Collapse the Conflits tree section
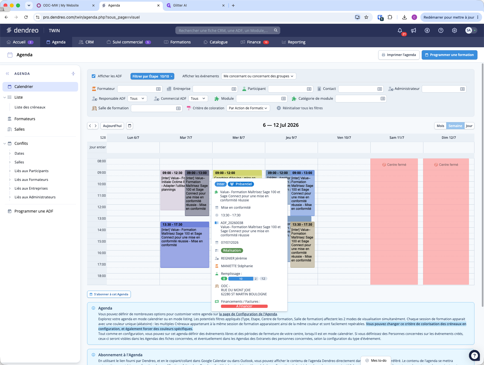484x365 pixels. tap(5, 143)
